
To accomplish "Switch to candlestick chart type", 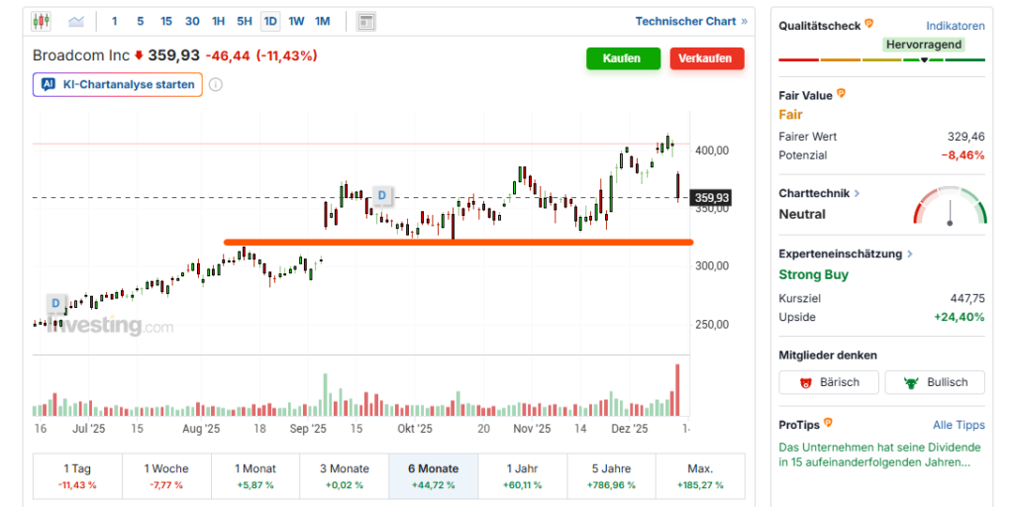I will point(41,21).
